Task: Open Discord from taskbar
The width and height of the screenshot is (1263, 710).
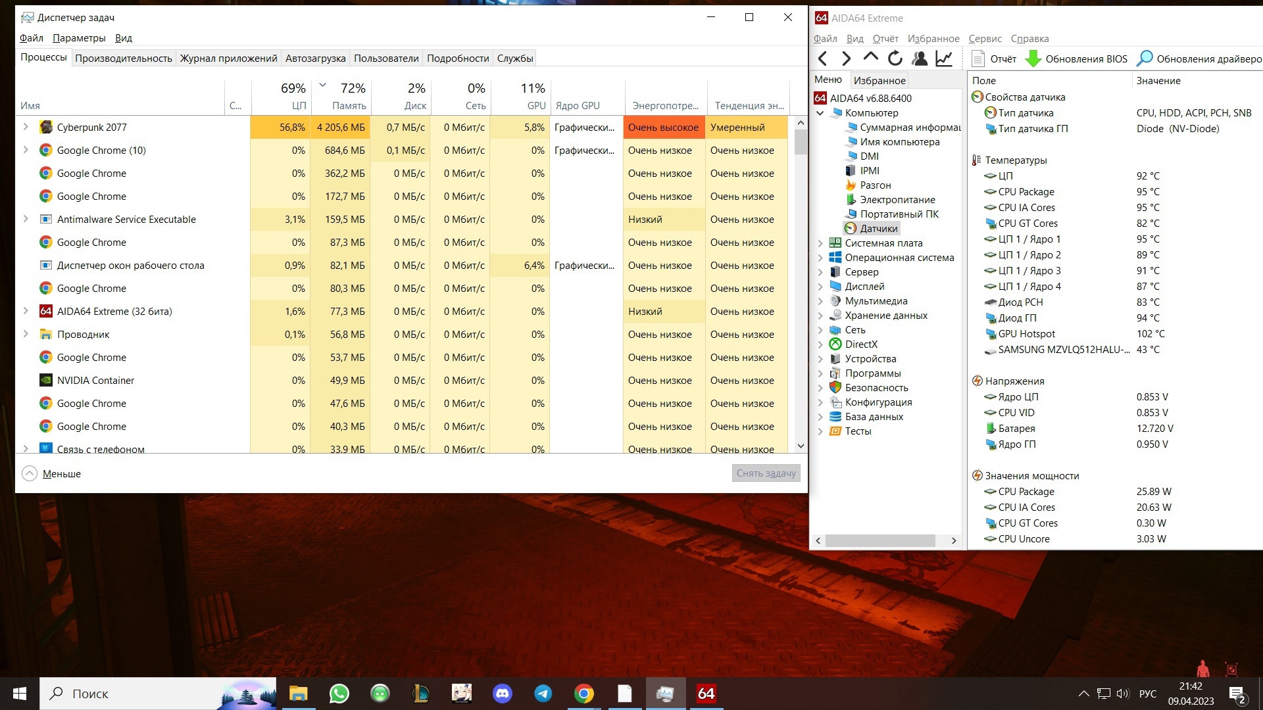Action: click(x=503, y=694)
